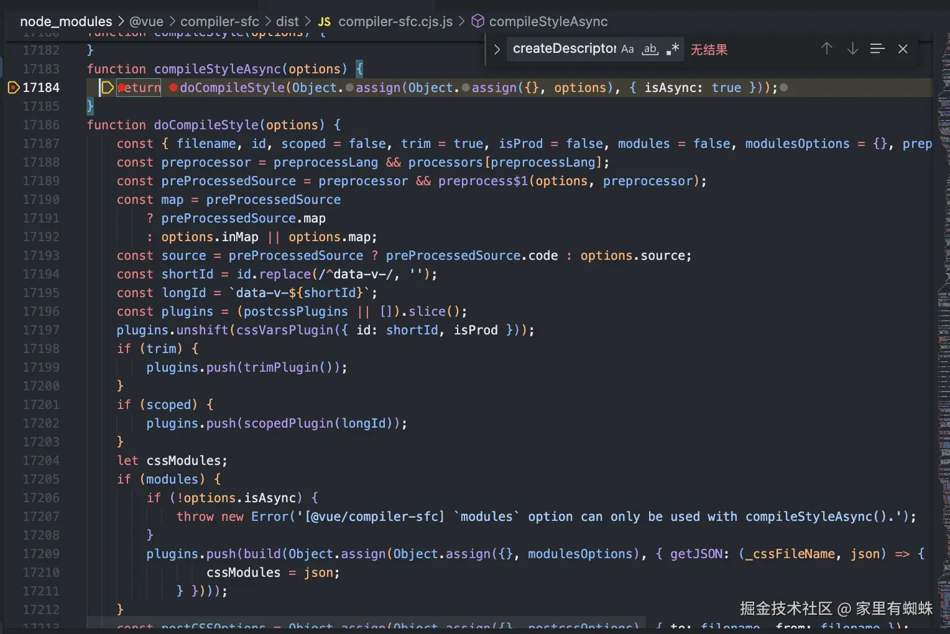Screen dimensions: 950x634
Task: Toggle Use Regular Expression (.*) option
Action: pyautogui.click(x=673, y=49)
